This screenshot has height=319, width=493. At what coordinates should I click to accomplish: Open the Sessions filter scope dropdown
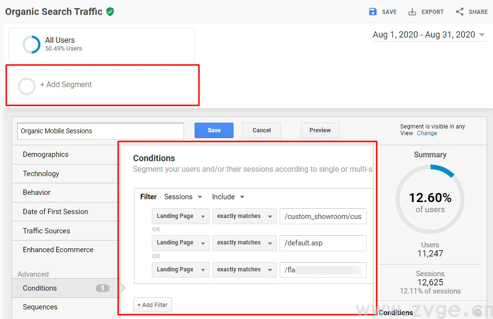point(182,197)
